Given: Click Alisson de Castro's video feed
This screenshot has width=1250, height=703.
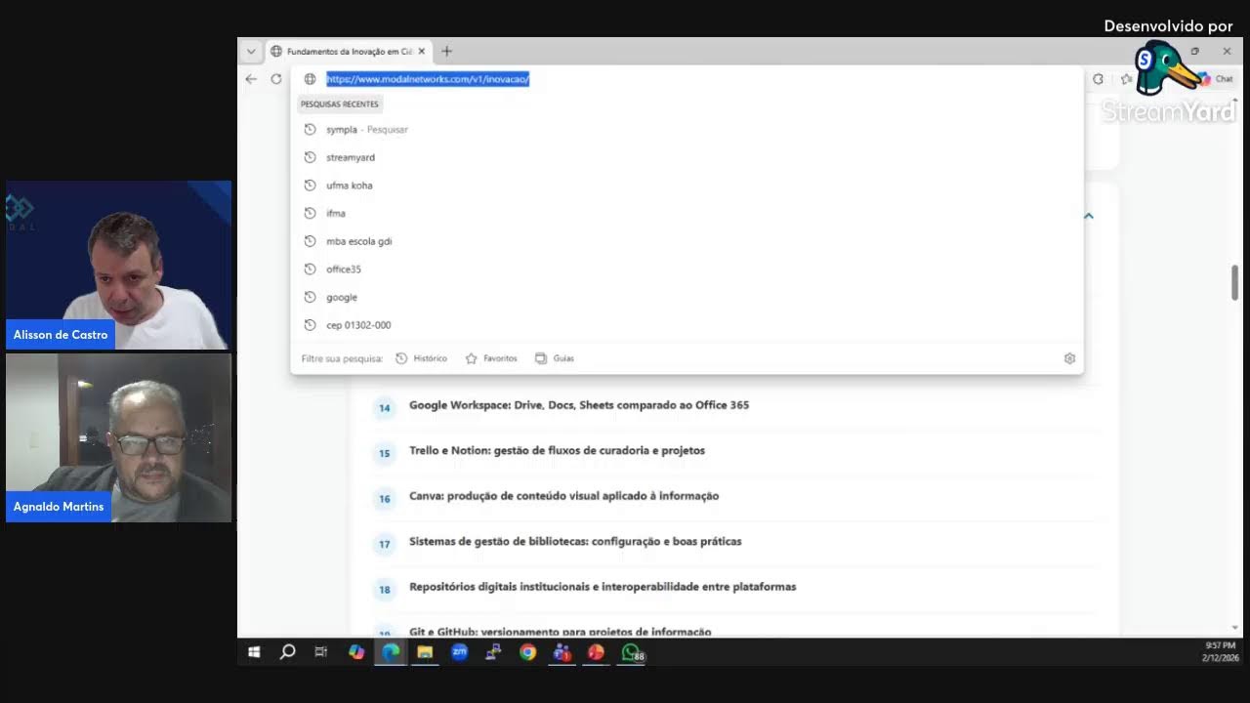Looking at the screenshot, I should (x=118, y=265).
